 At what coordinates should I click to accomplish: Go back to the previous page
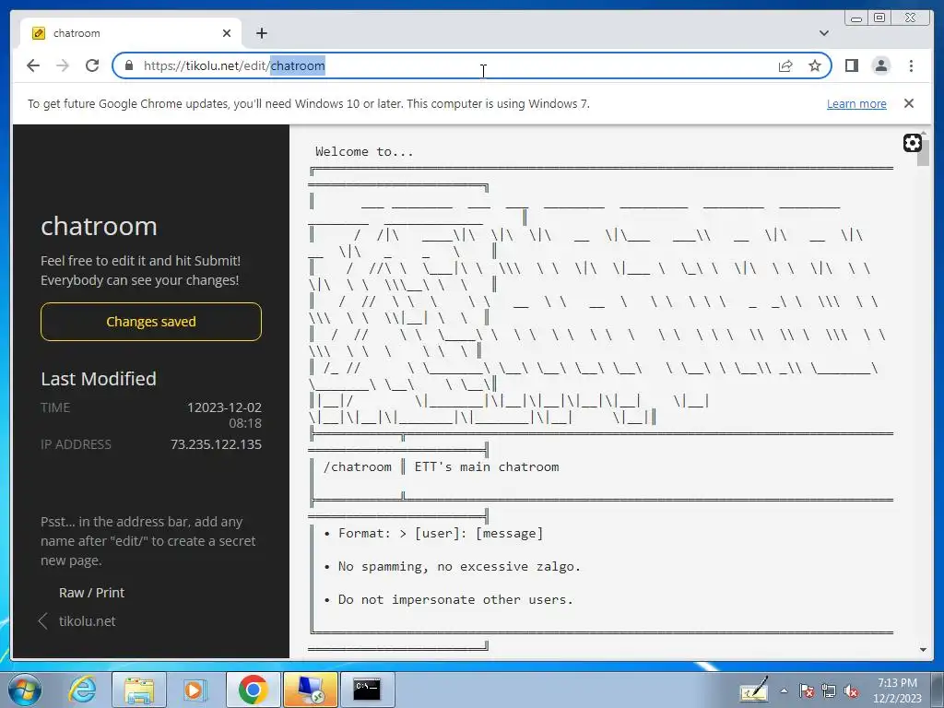point(33,65)
